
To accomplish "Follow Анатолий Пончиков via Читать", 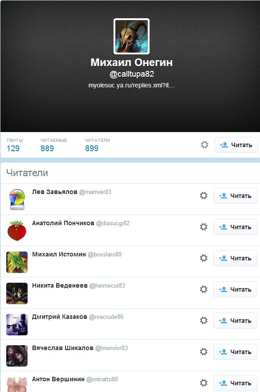I will pyautogui.click(x=235, y=227).
